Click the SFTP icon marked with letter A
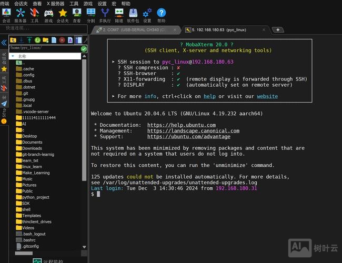Viewport: 342px width, 263px height. pos(70,40)
